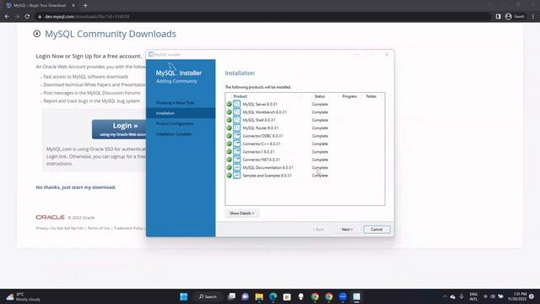This screenshot has width=540, height=304.
Task: Open the weather widget on the taskbar
Action: (x=24, y=296)
